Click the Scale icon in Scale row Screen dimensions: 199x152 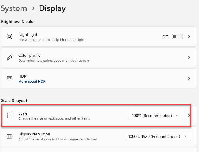point(10,116)
